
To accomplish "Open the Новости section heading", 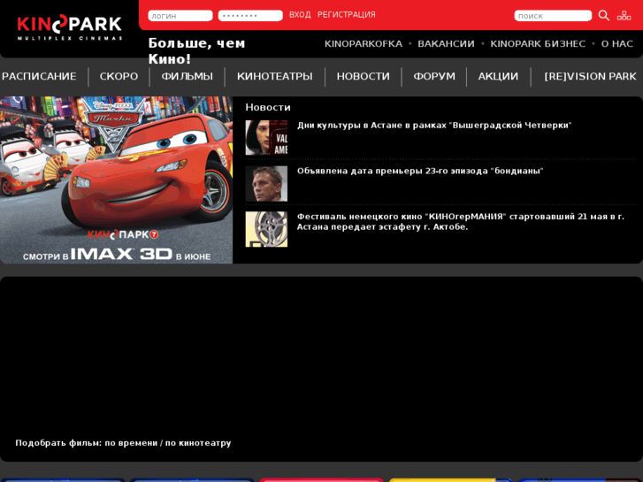I will [x=268, y=108].
